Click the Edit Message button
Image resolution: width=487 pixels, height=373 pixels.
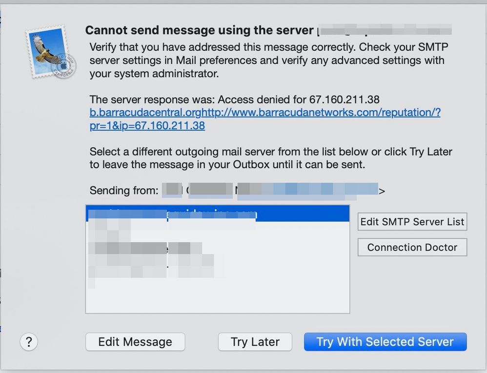click(x=135, y=342)
